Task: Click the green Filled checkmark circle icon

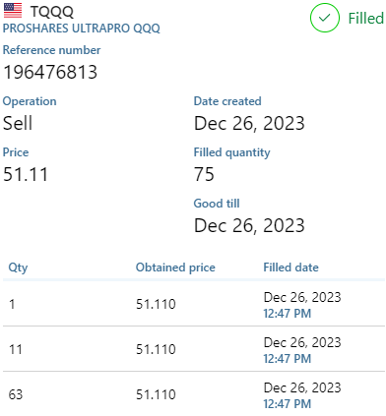Action: [325, 18]
